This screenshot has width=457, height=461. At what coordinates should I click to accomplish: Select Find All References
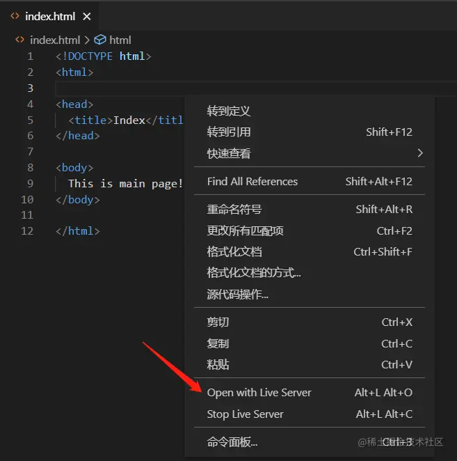(x=310, y=181)
